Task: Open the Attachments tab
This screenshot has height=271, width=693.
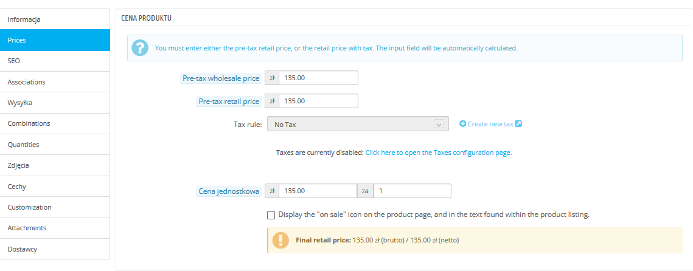Action: pos(55,228)
